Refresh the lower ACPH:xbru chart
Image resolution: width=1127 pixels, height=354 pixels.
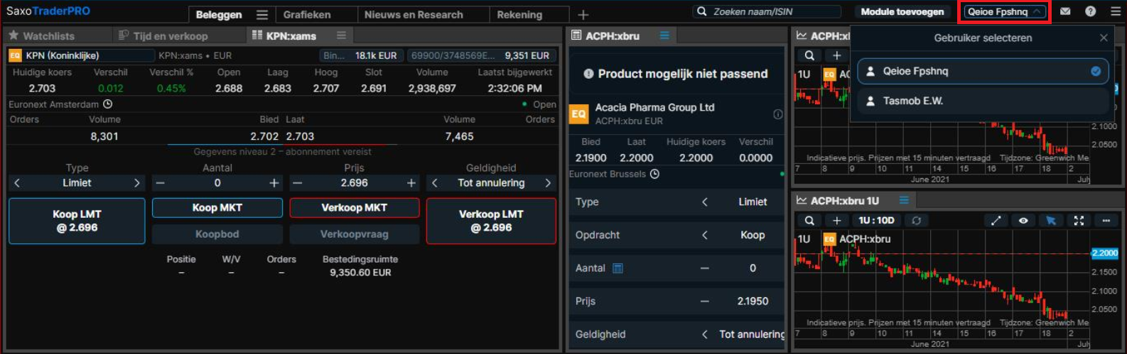coord(917,221)
